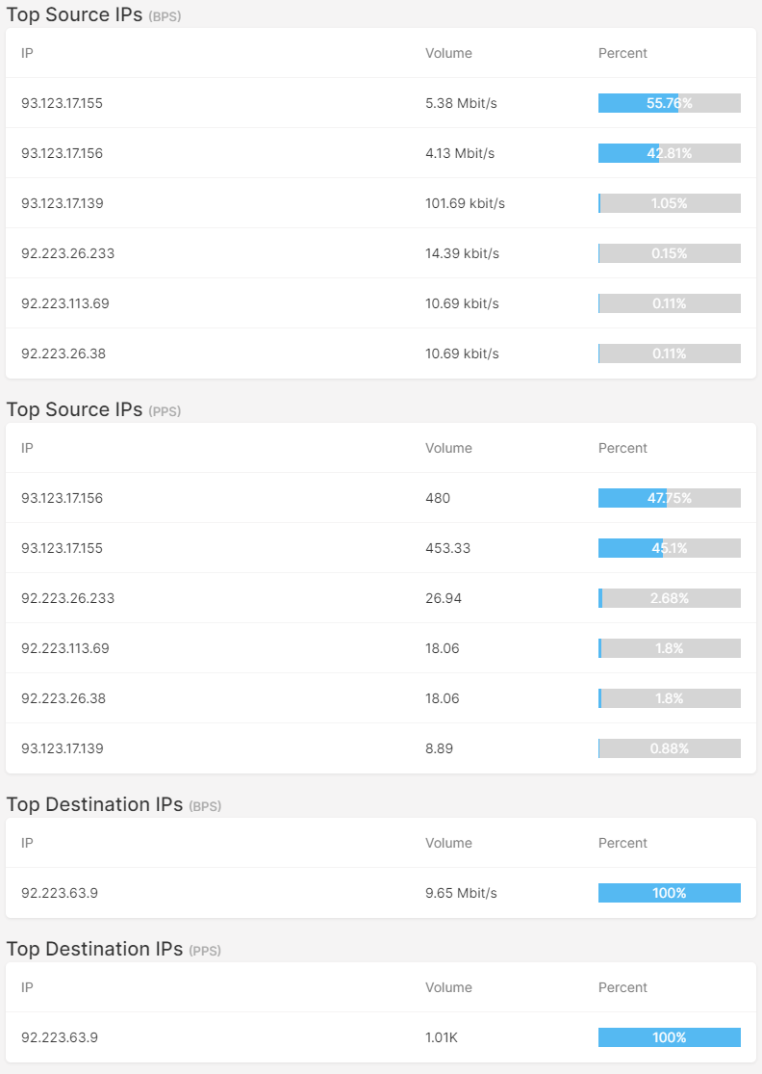Click the 45.1% percent bar
Screen dimensions: 762x1074
point(669,548)
